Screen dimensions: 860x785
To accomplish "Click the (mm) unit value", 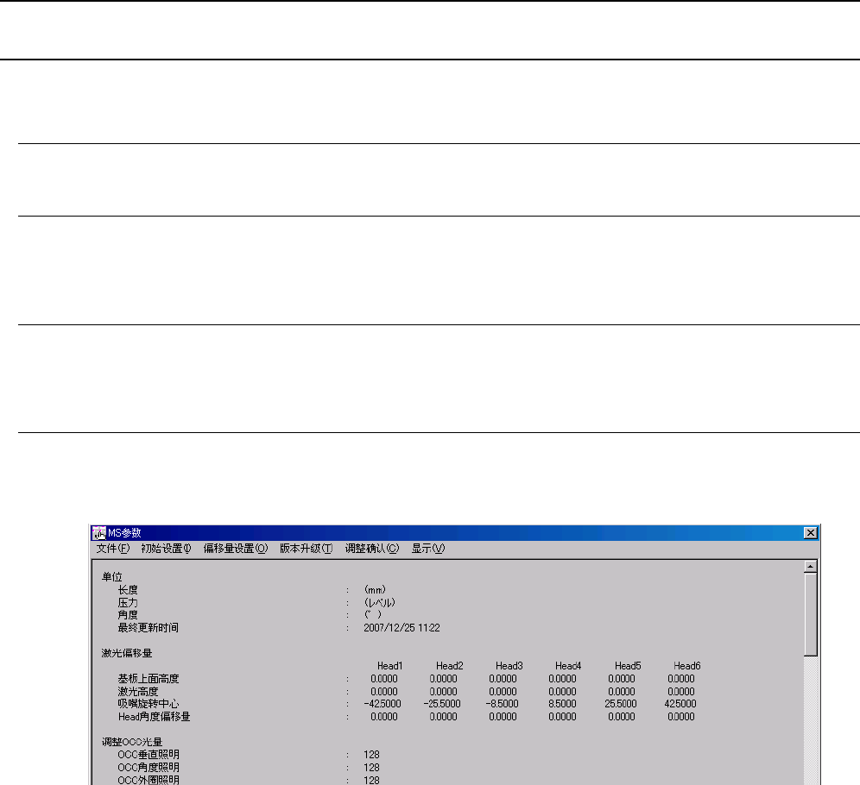I will point(375,590).
